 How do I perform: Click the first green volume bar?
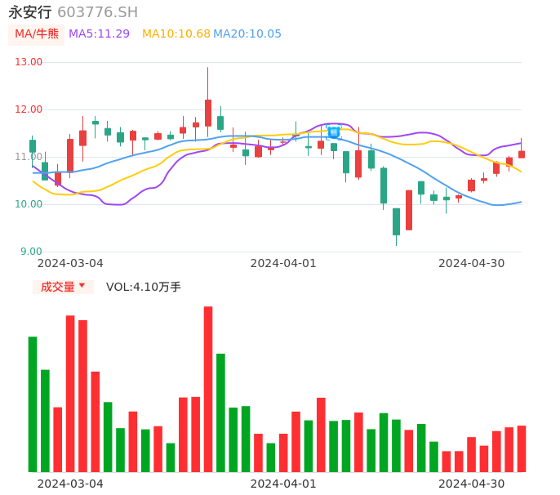(33, 404)
